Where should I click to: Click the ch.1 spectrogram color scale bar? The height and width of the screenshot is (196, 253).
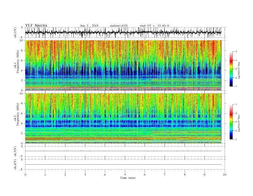click(x=231, y=69)
